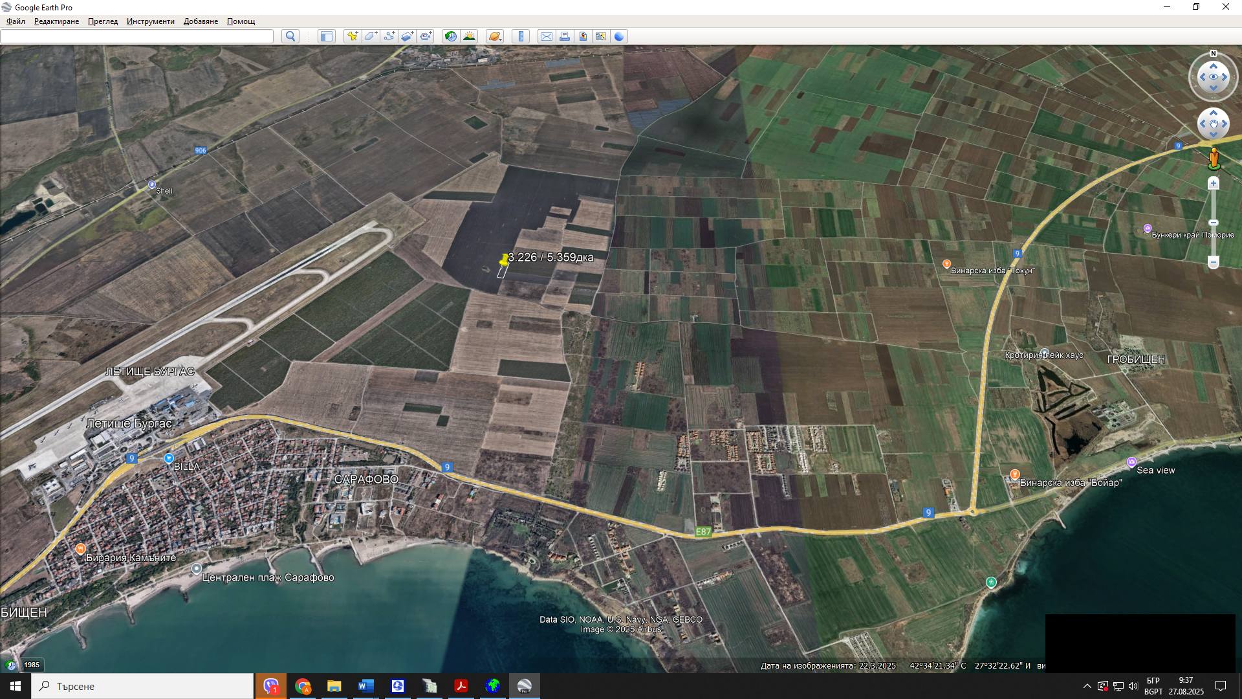Open Word from the taskbar
This screenshot has width=1242, height=699.
[x=365, y=686]
